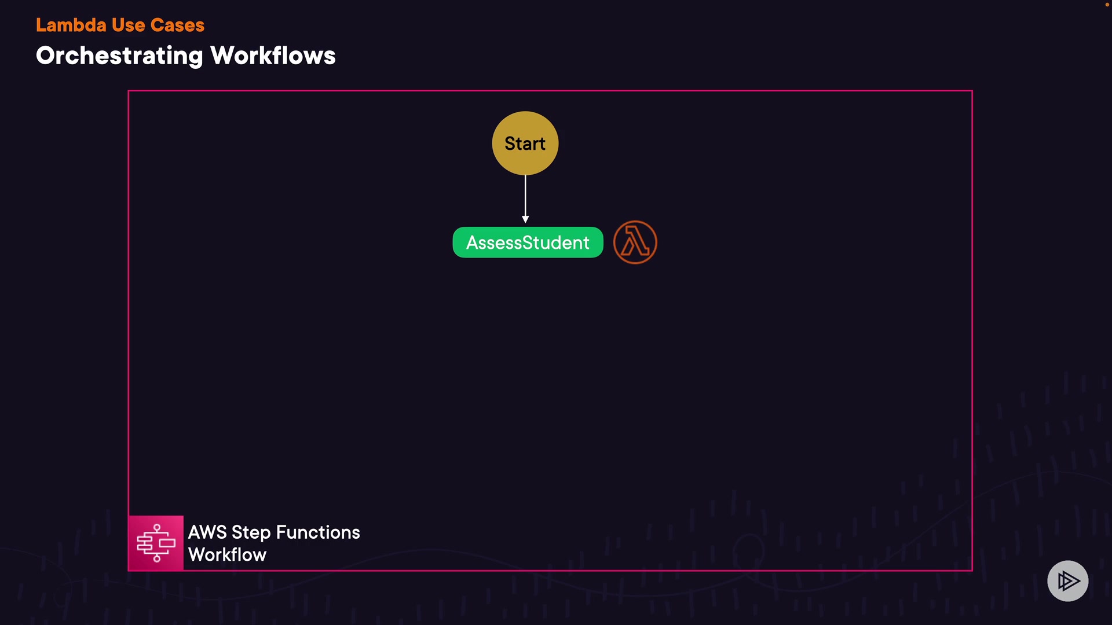This screenshot has height=625, width=1112.
Task: Click the word 'Functions' in bottom label
Action: pos(318,532)
